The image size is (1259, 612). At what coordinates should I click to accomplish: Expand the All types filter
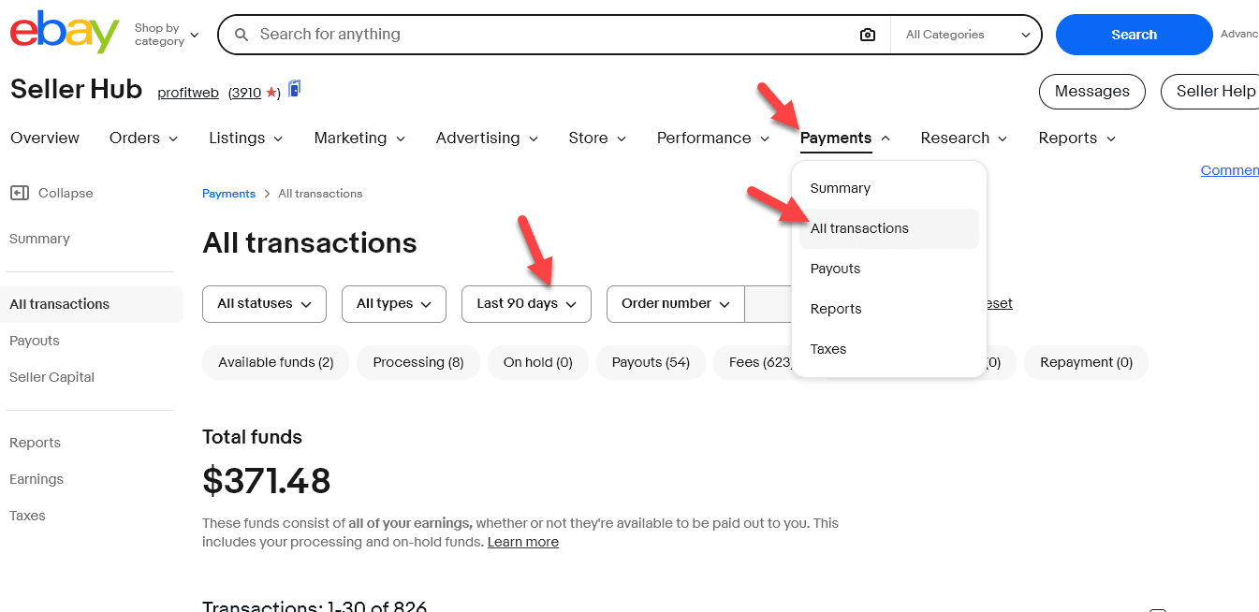(394, 304)
